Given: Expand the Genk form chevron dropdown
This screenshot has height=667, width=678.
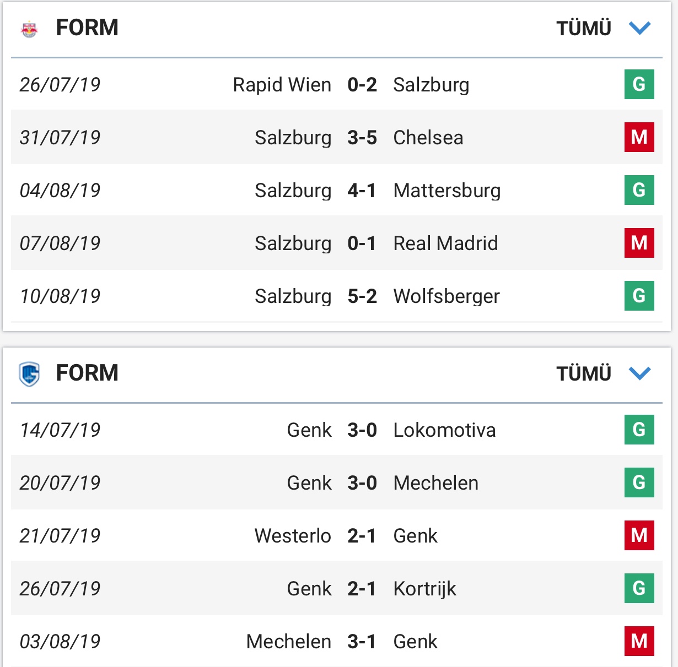Looking at the screenshot, I should 640,373.
